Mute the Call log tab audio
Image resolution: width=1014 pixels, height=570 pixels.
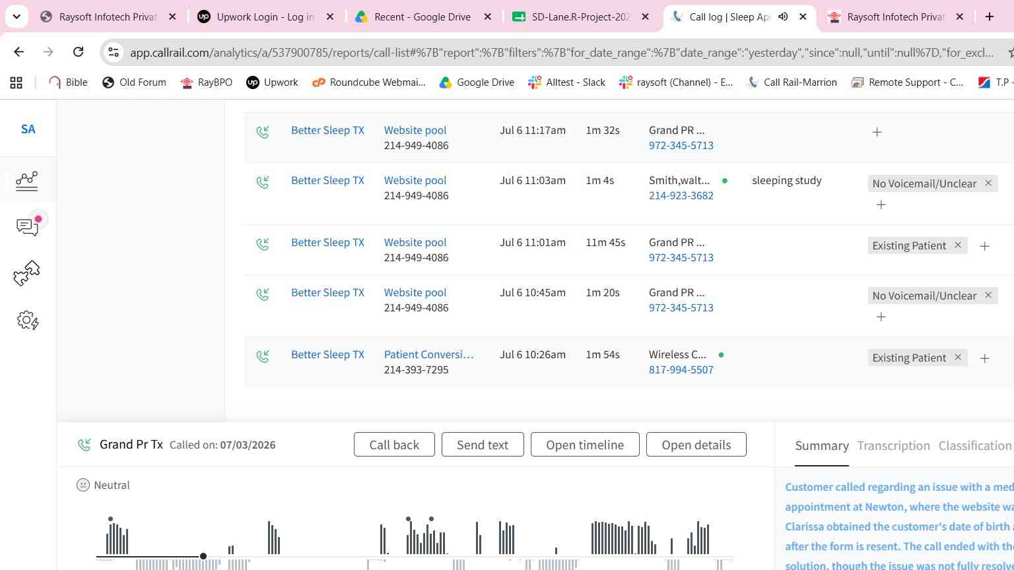coord(783,16)
